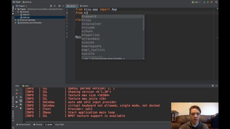Viewport: 230px width, 129px height.
Task: Open the TODO tool window
Action: click(60, 125)
